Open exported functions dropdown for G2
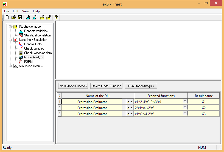Screen dimensions: 224x152 tap(185, 107)
